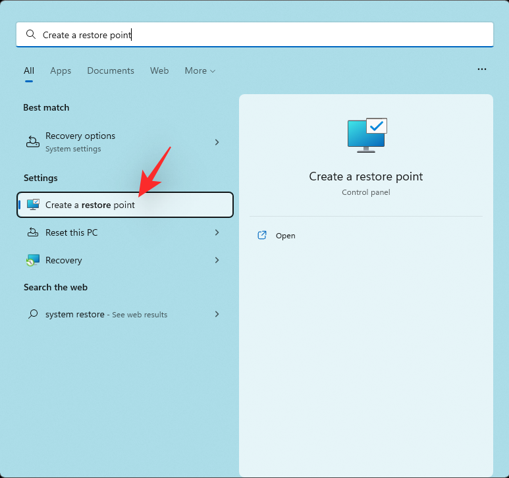Click the system restore web search icon
This screenshot has height=478, width=509.
pos(32,315)
